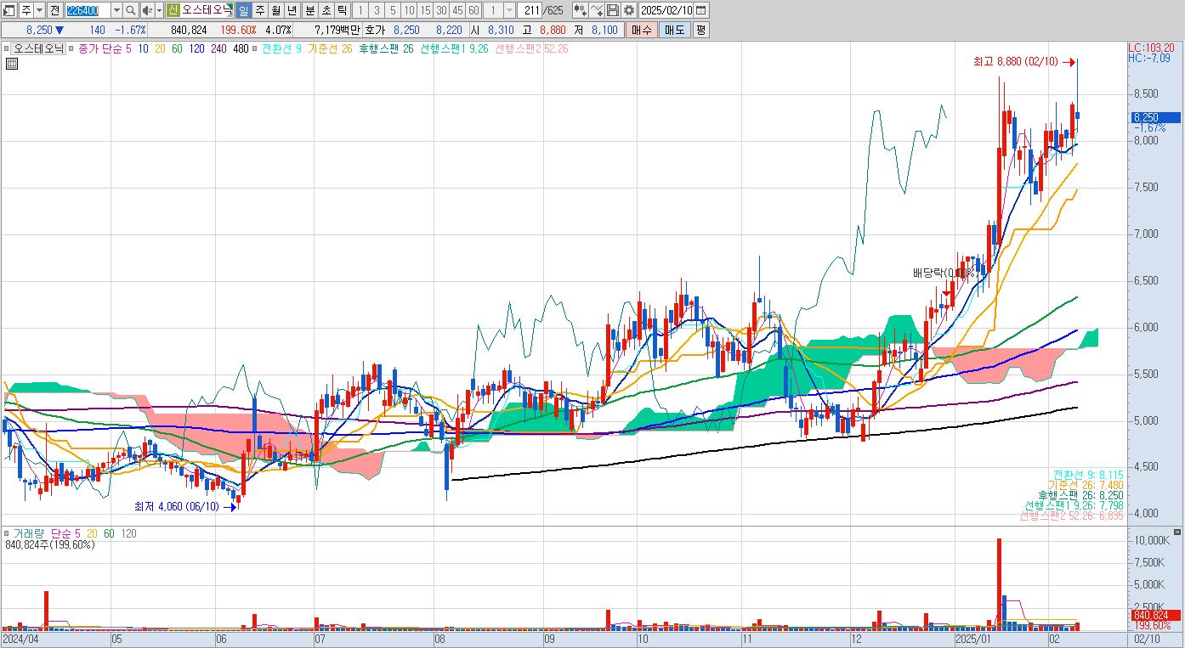Click the grid icon below chart legend

tap(12, 64)
